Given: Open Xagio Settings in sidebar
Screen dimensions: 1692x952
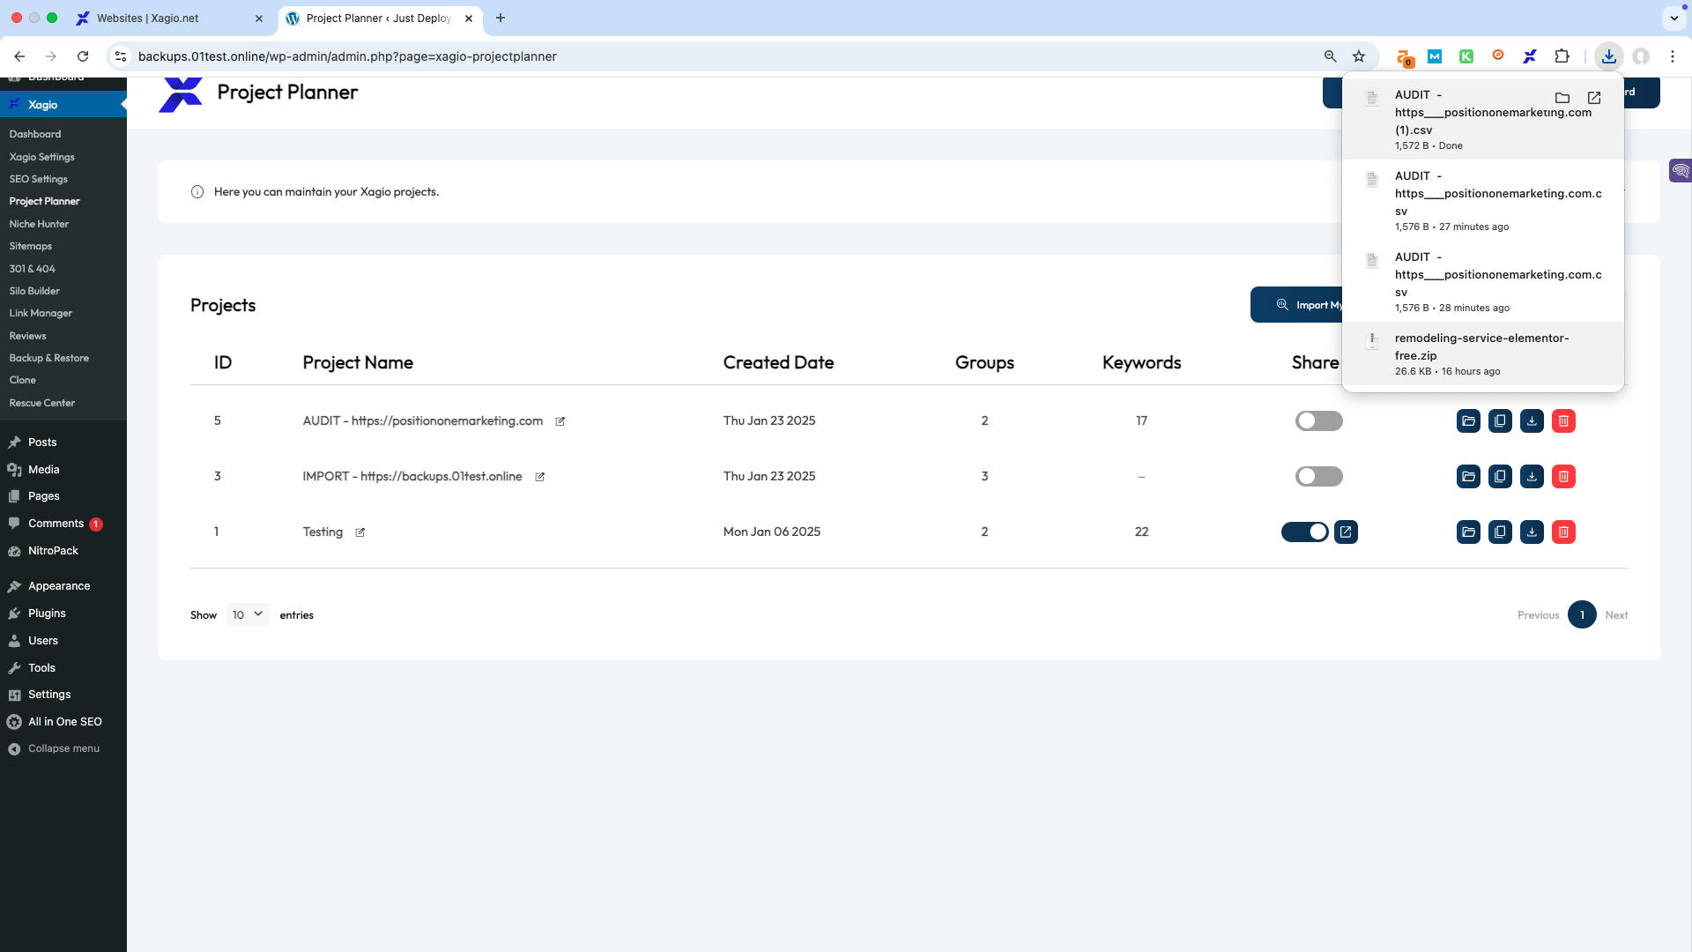Looking at the screenshot, I should coord(41,157).
